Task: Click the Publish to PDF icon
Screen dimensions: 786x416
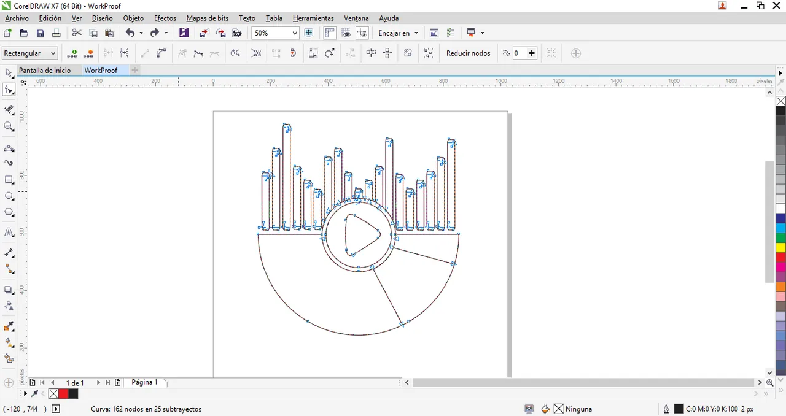Action: click(236, 33)
